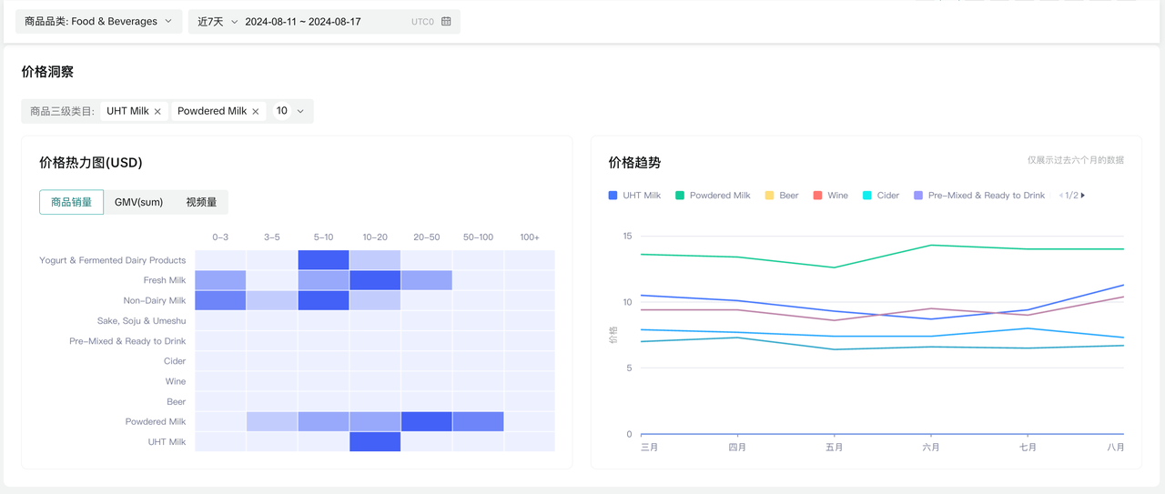Click UHT Milk 10–20 heatmap cell

coord(375,442)
